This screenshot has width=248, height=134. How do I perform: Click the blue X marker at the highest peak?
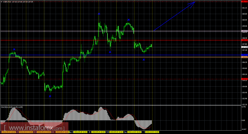(x=99, y=14)
